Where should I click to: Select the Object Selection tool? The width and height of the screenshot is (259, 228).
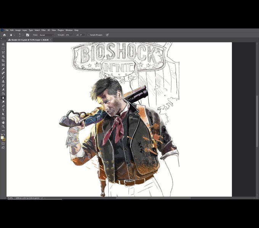[3, 57]
